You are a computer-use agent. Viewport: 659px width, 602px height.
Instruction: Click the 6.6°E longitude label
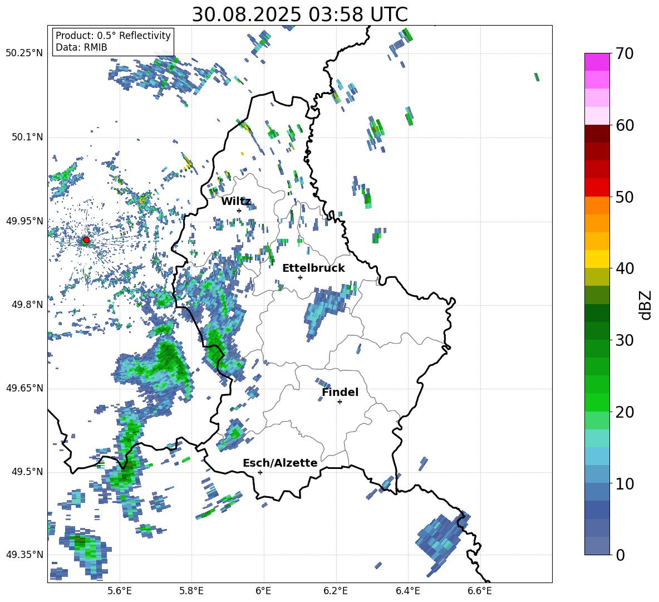point(480,591)
